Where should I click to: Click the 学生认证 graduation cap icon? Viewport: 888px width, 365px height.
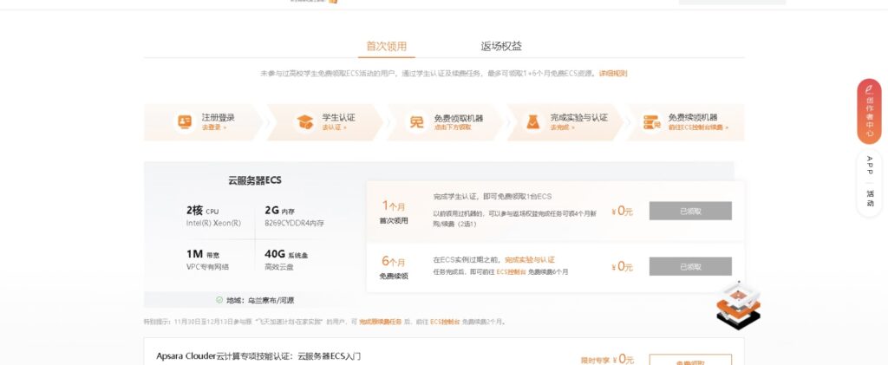point(304,121)
